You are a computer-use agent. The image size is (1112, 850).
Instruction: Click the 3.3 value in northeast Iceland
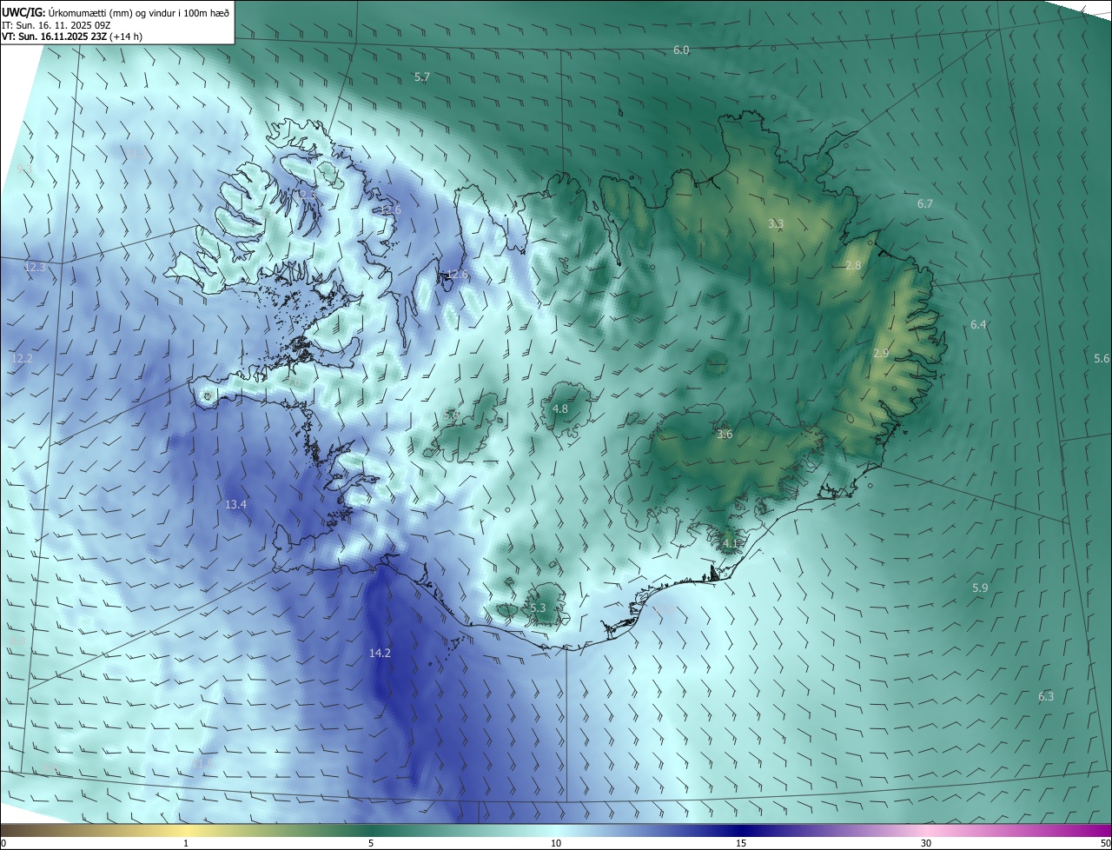click(776, 223)
